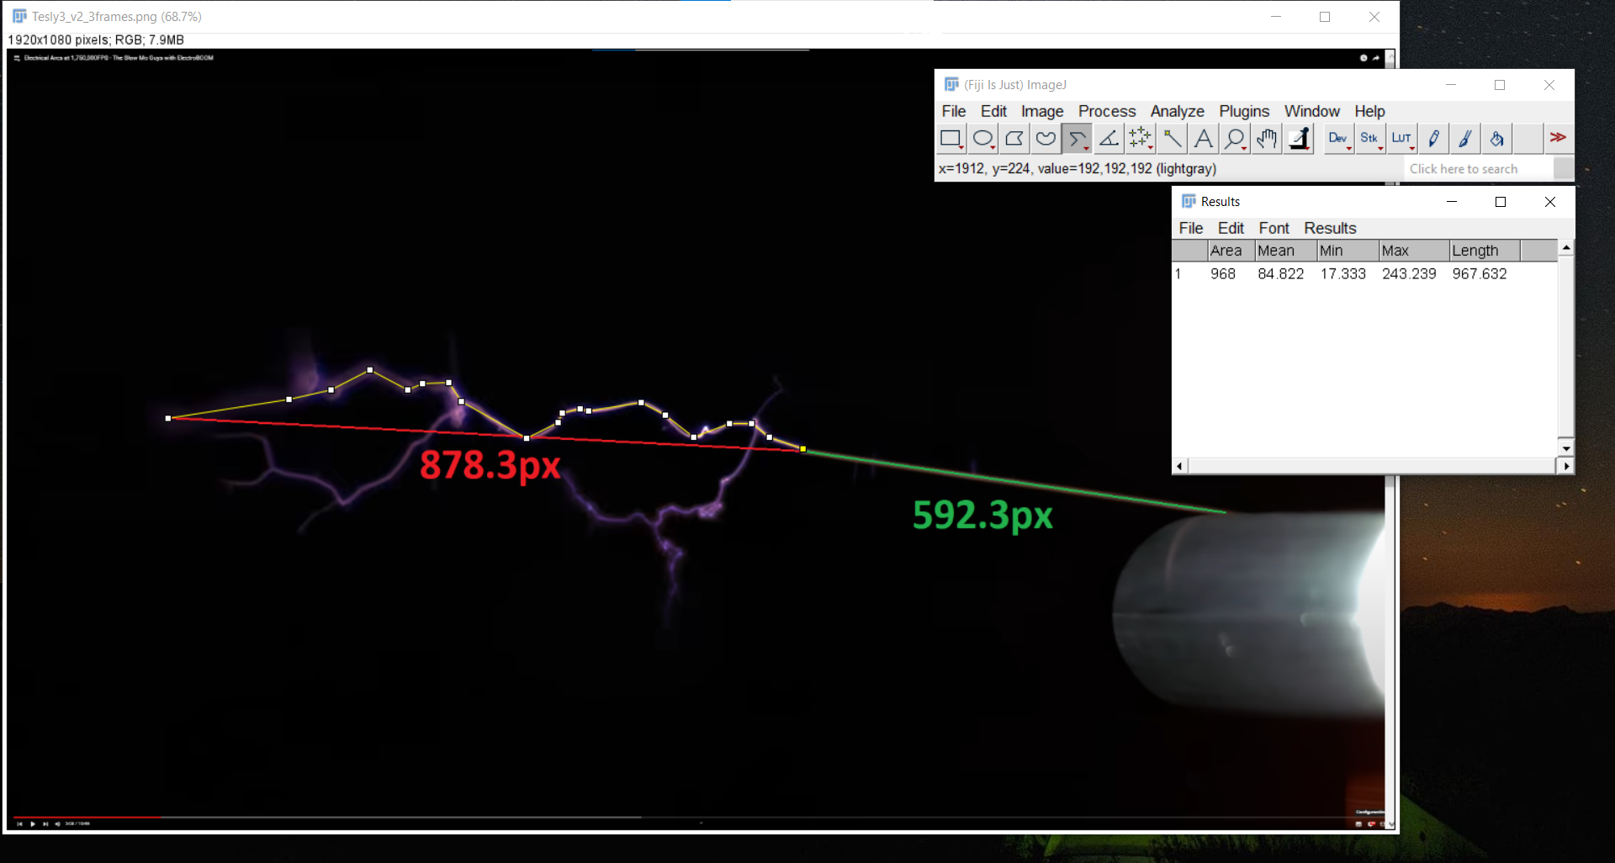Expand more tools with the double arrow
The image size is (1615, 863).
[x=1559, y=138]
